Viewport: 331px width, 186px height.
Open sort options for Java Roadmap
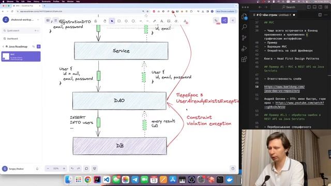[33, 47]
